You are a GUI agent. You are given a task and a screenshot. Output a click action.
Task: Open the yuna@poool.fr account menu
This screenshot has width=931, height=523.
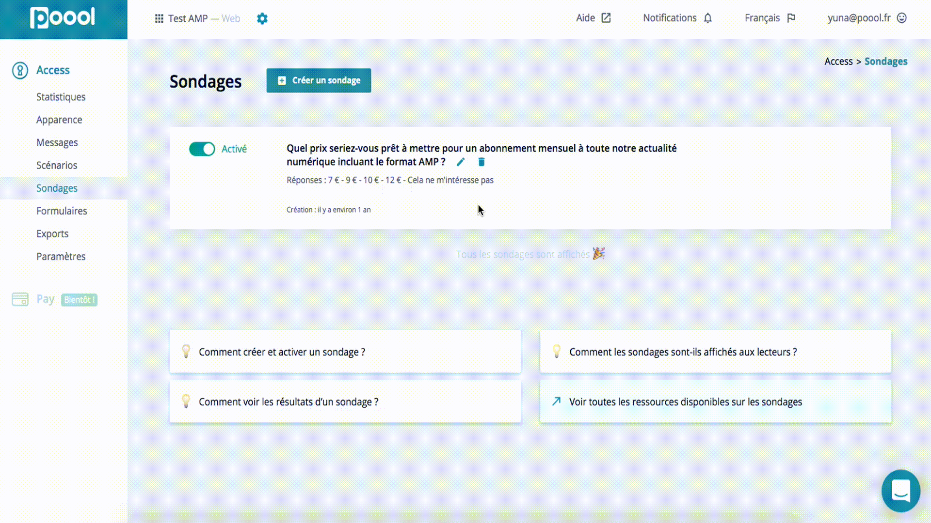pyautogui.click(x=859, y=18)
